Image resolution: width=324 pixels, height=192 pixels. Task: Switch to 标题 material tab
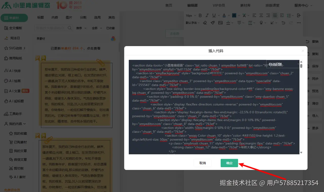pyautogui.click(x=40, y=17)
